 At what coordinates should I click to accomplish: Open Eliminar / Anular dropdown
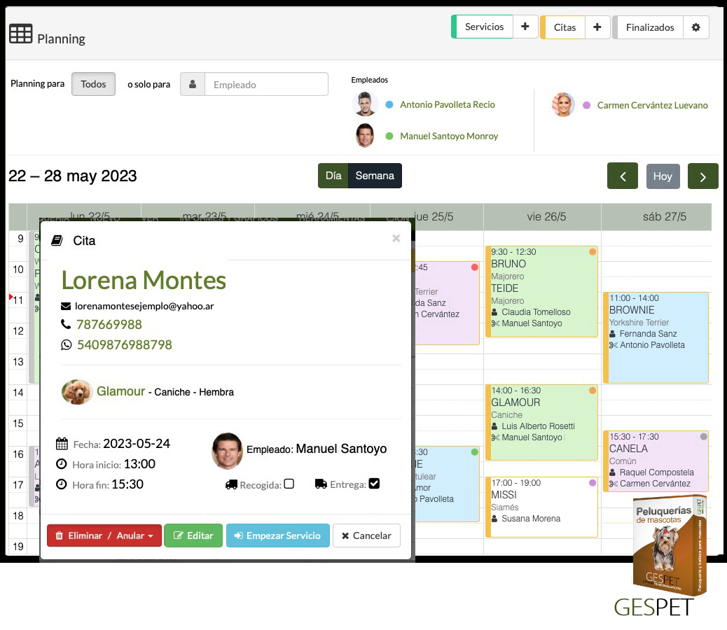(104, 535)
